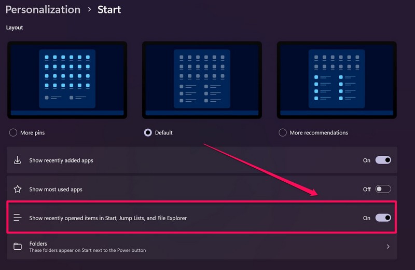Pick the More recommendations layout thumbnail
The width and height of the screenshot is (415, 270).
[x=337, y=79]
